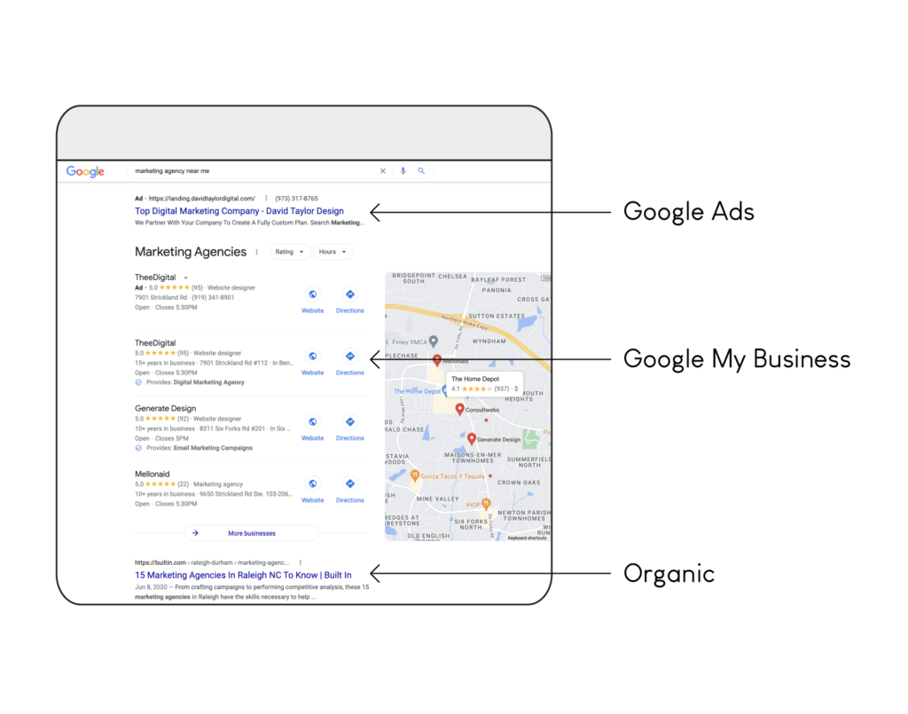Click The Home Depot map info card
Screen dimensions: 908x714
coord(484,383)
